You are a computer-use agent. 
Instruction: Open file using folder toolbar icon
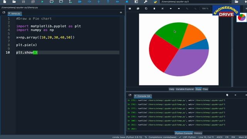coord(14,2)
